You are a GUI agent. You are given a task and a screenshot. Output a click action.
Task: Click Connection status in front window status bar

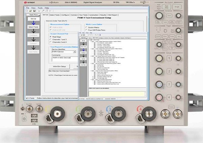(x=110, y=99)
